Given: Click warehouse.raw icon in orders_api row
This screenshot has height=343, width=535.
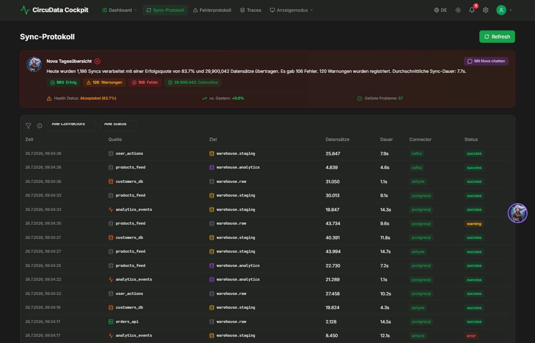Looking at the screenshot, I should tap(211, 322).
